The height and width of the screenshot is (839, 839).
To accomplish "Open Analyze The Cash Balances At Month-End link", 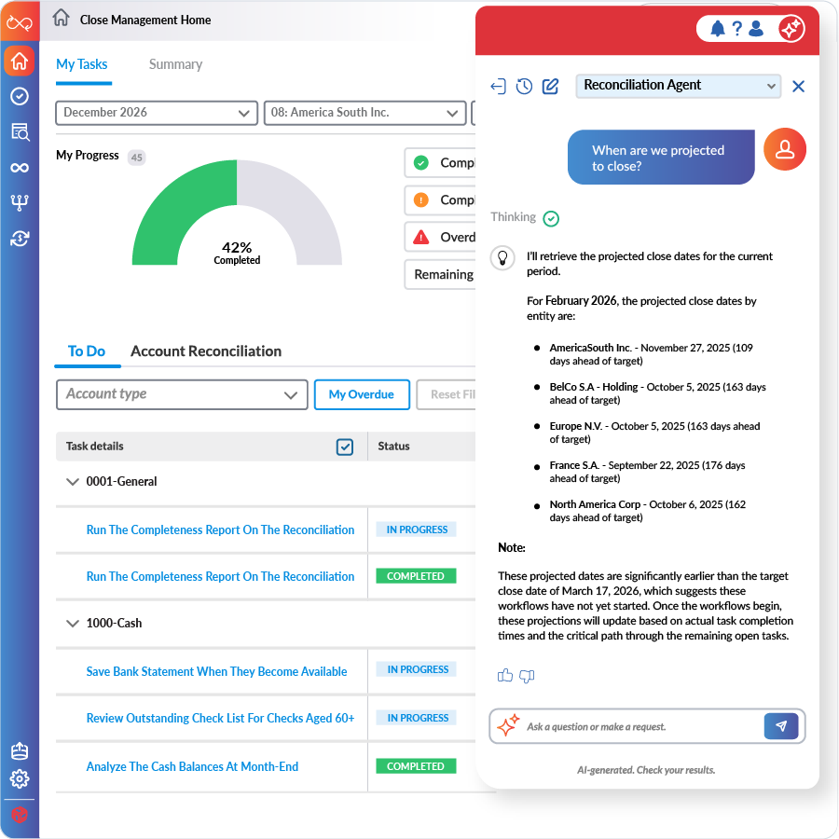I will (x=192, y=766).
